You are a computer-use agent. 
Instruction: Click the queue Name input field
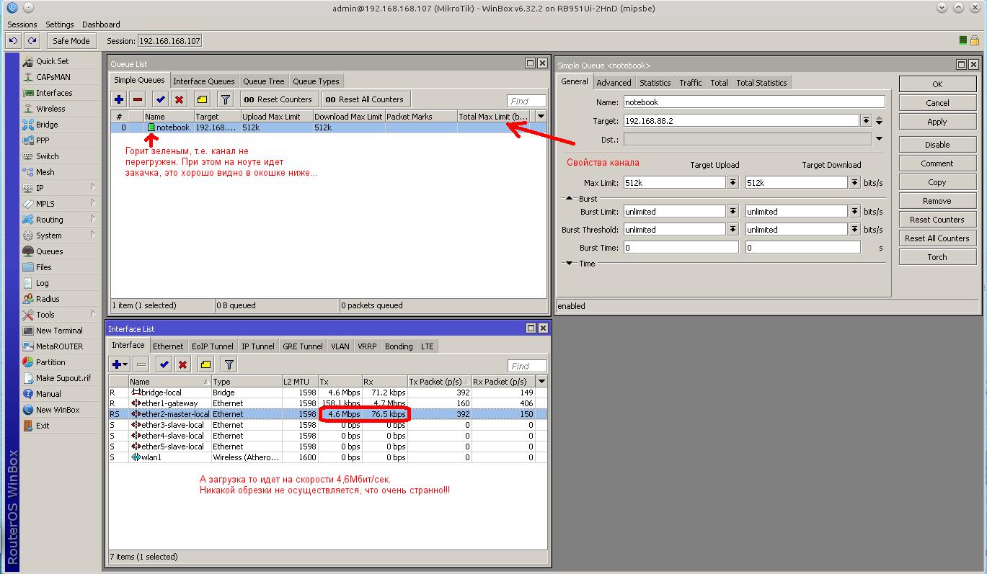[754, 102]
